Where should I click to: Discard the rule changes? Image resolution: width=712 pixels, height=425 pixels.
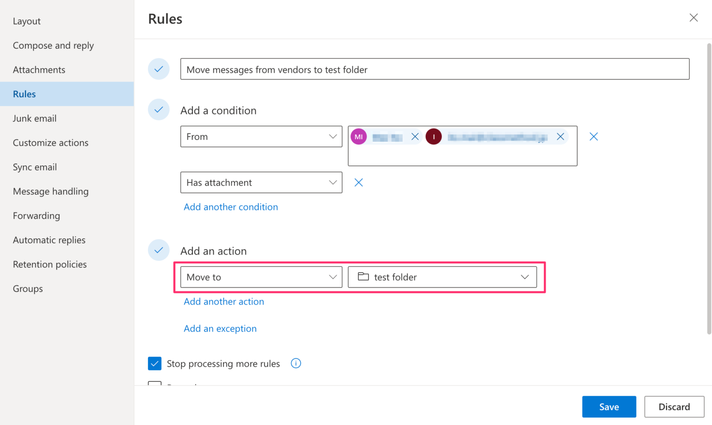[x=674, y=406]
